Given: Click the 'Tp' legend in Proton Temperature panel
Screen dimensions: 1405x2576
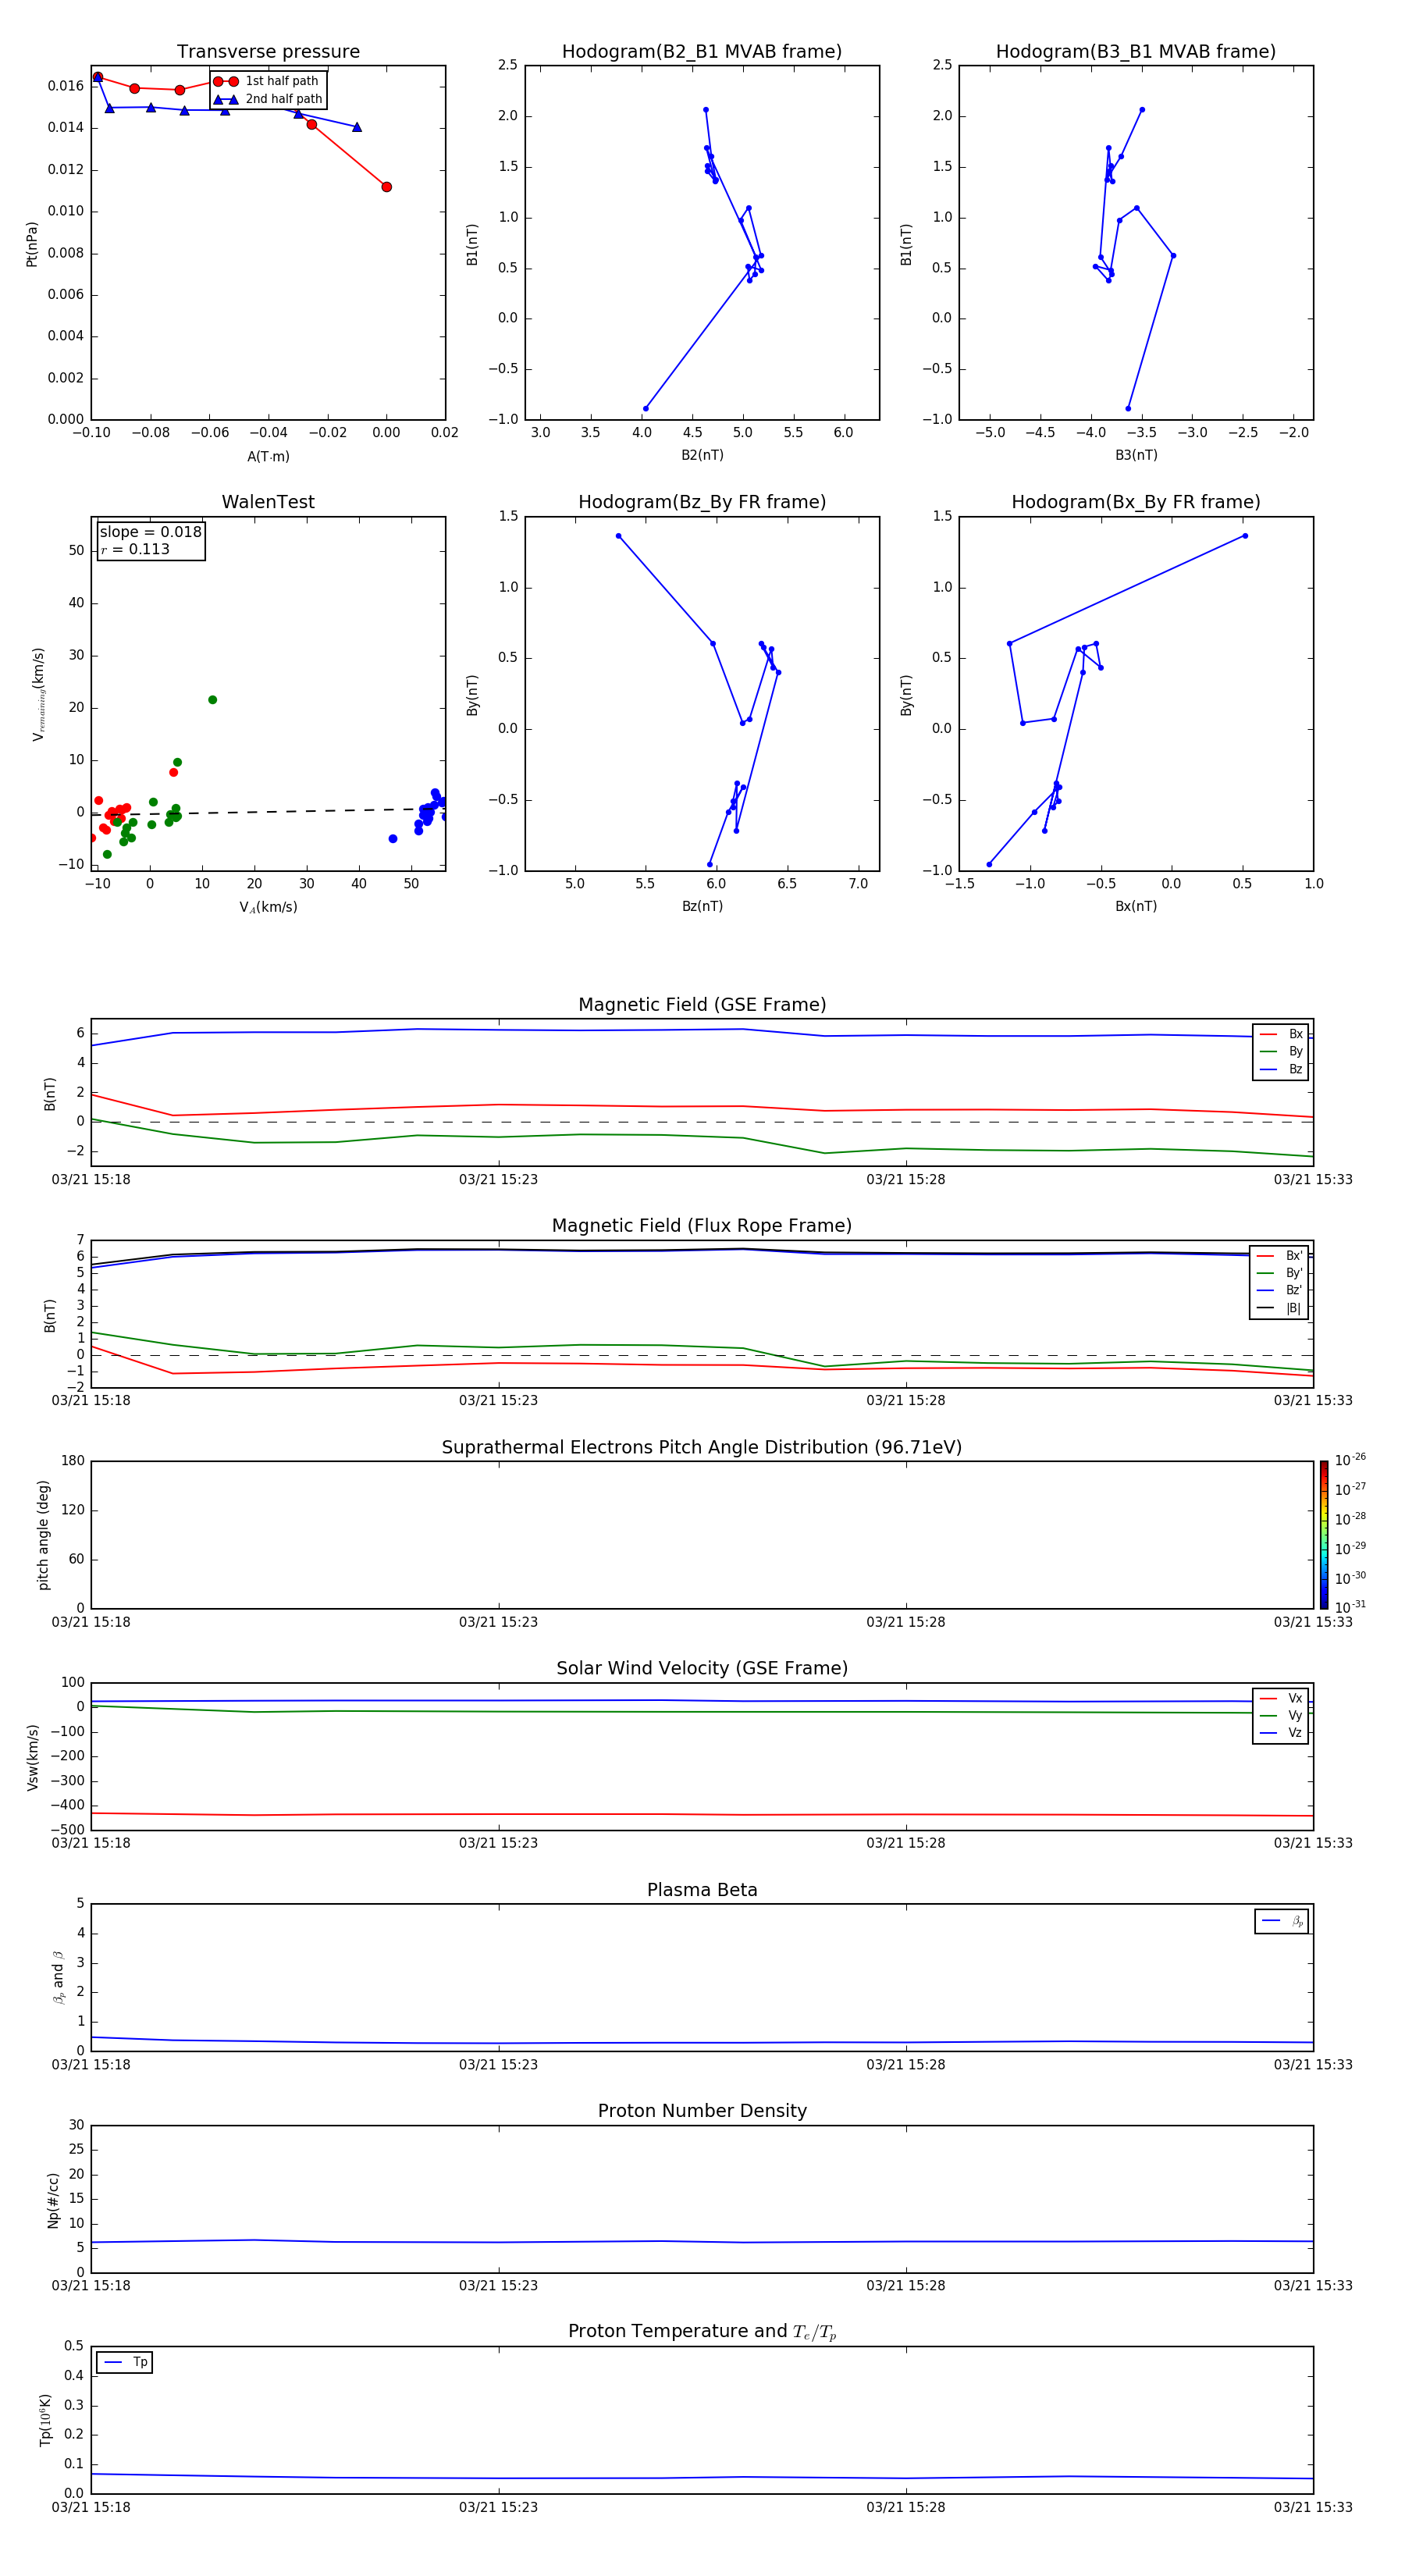Looking at the screenshot, I should click(x=124, y=2362).
